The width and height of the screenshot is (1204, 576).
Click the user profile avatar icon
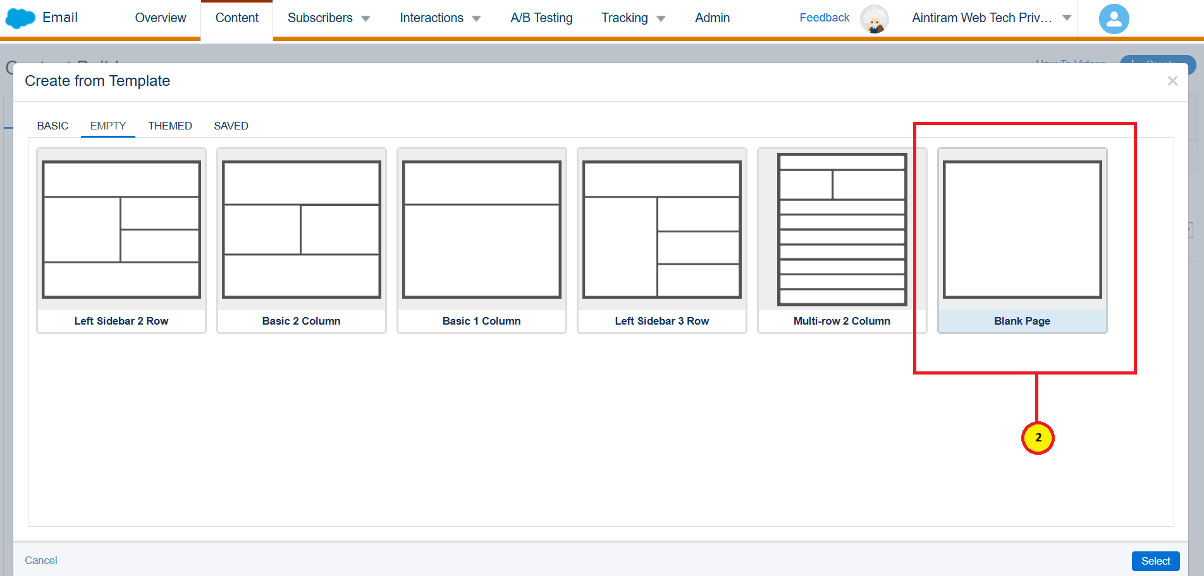tap(1114, 19)
